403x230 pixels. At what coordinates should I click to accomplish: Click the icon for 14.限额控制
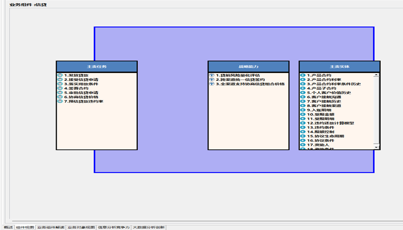(303, 132)
